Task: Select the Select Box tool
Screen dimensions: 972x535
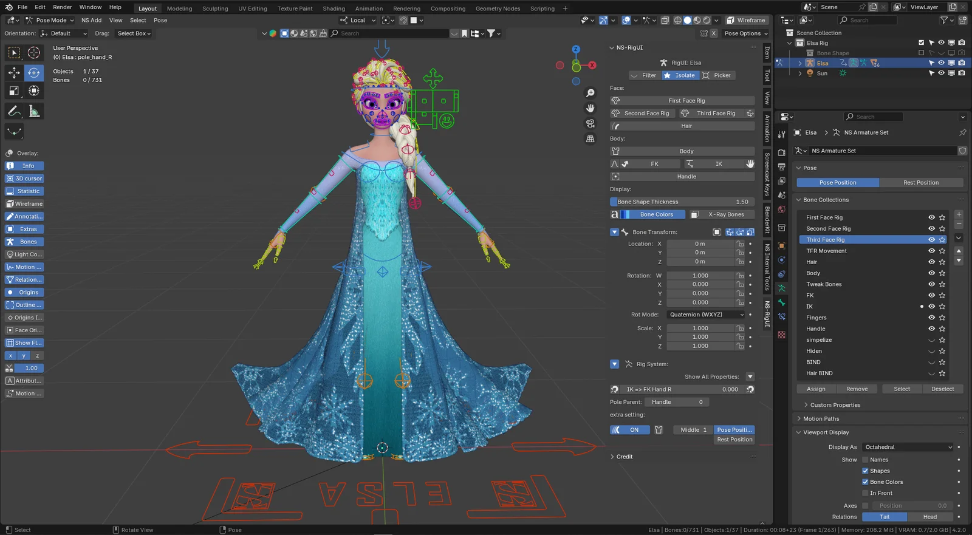Action: (14, 53)
